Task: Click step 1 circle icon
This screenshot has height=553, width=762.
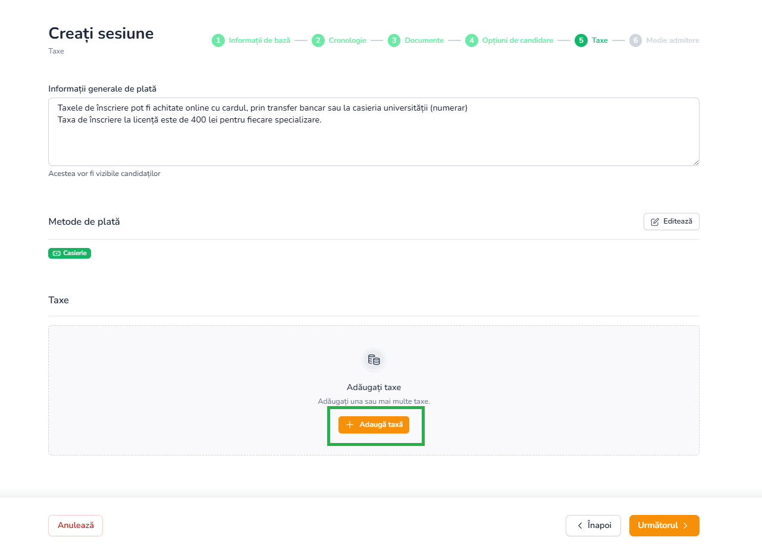Action: [x=218, y=40]
